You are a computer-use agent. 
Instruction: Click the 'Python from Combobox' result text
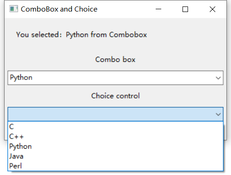click(106, 35)
